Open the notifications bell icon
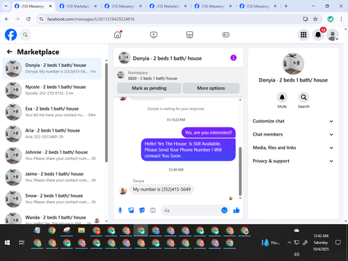 pyautogui.click(x=318, y=35)
